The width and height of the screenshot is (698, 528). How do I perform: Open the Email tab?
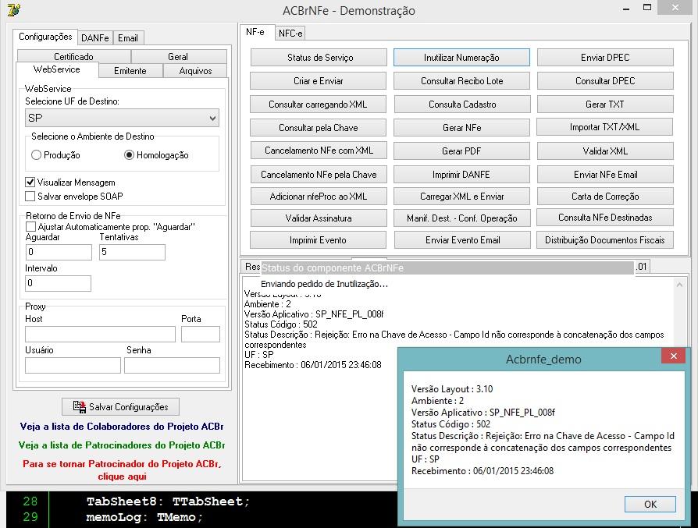tap(128, 37)
